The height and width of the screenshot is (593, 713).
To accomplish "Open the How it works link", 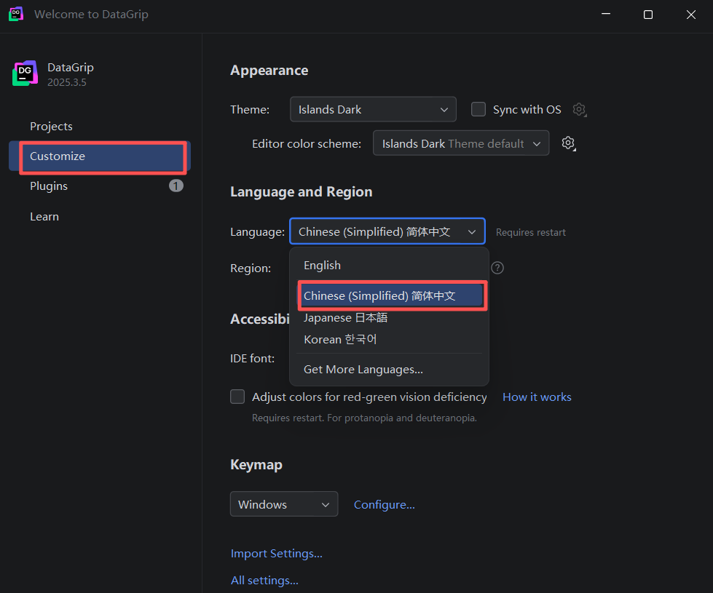I will click(x=537, y=397).
